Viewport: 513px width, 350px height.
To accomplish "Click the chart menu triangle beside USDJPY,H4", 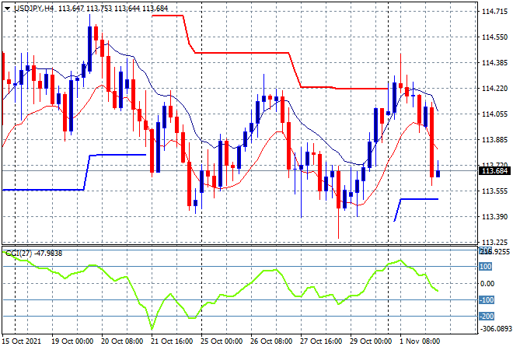I will [x=7, y=9].
